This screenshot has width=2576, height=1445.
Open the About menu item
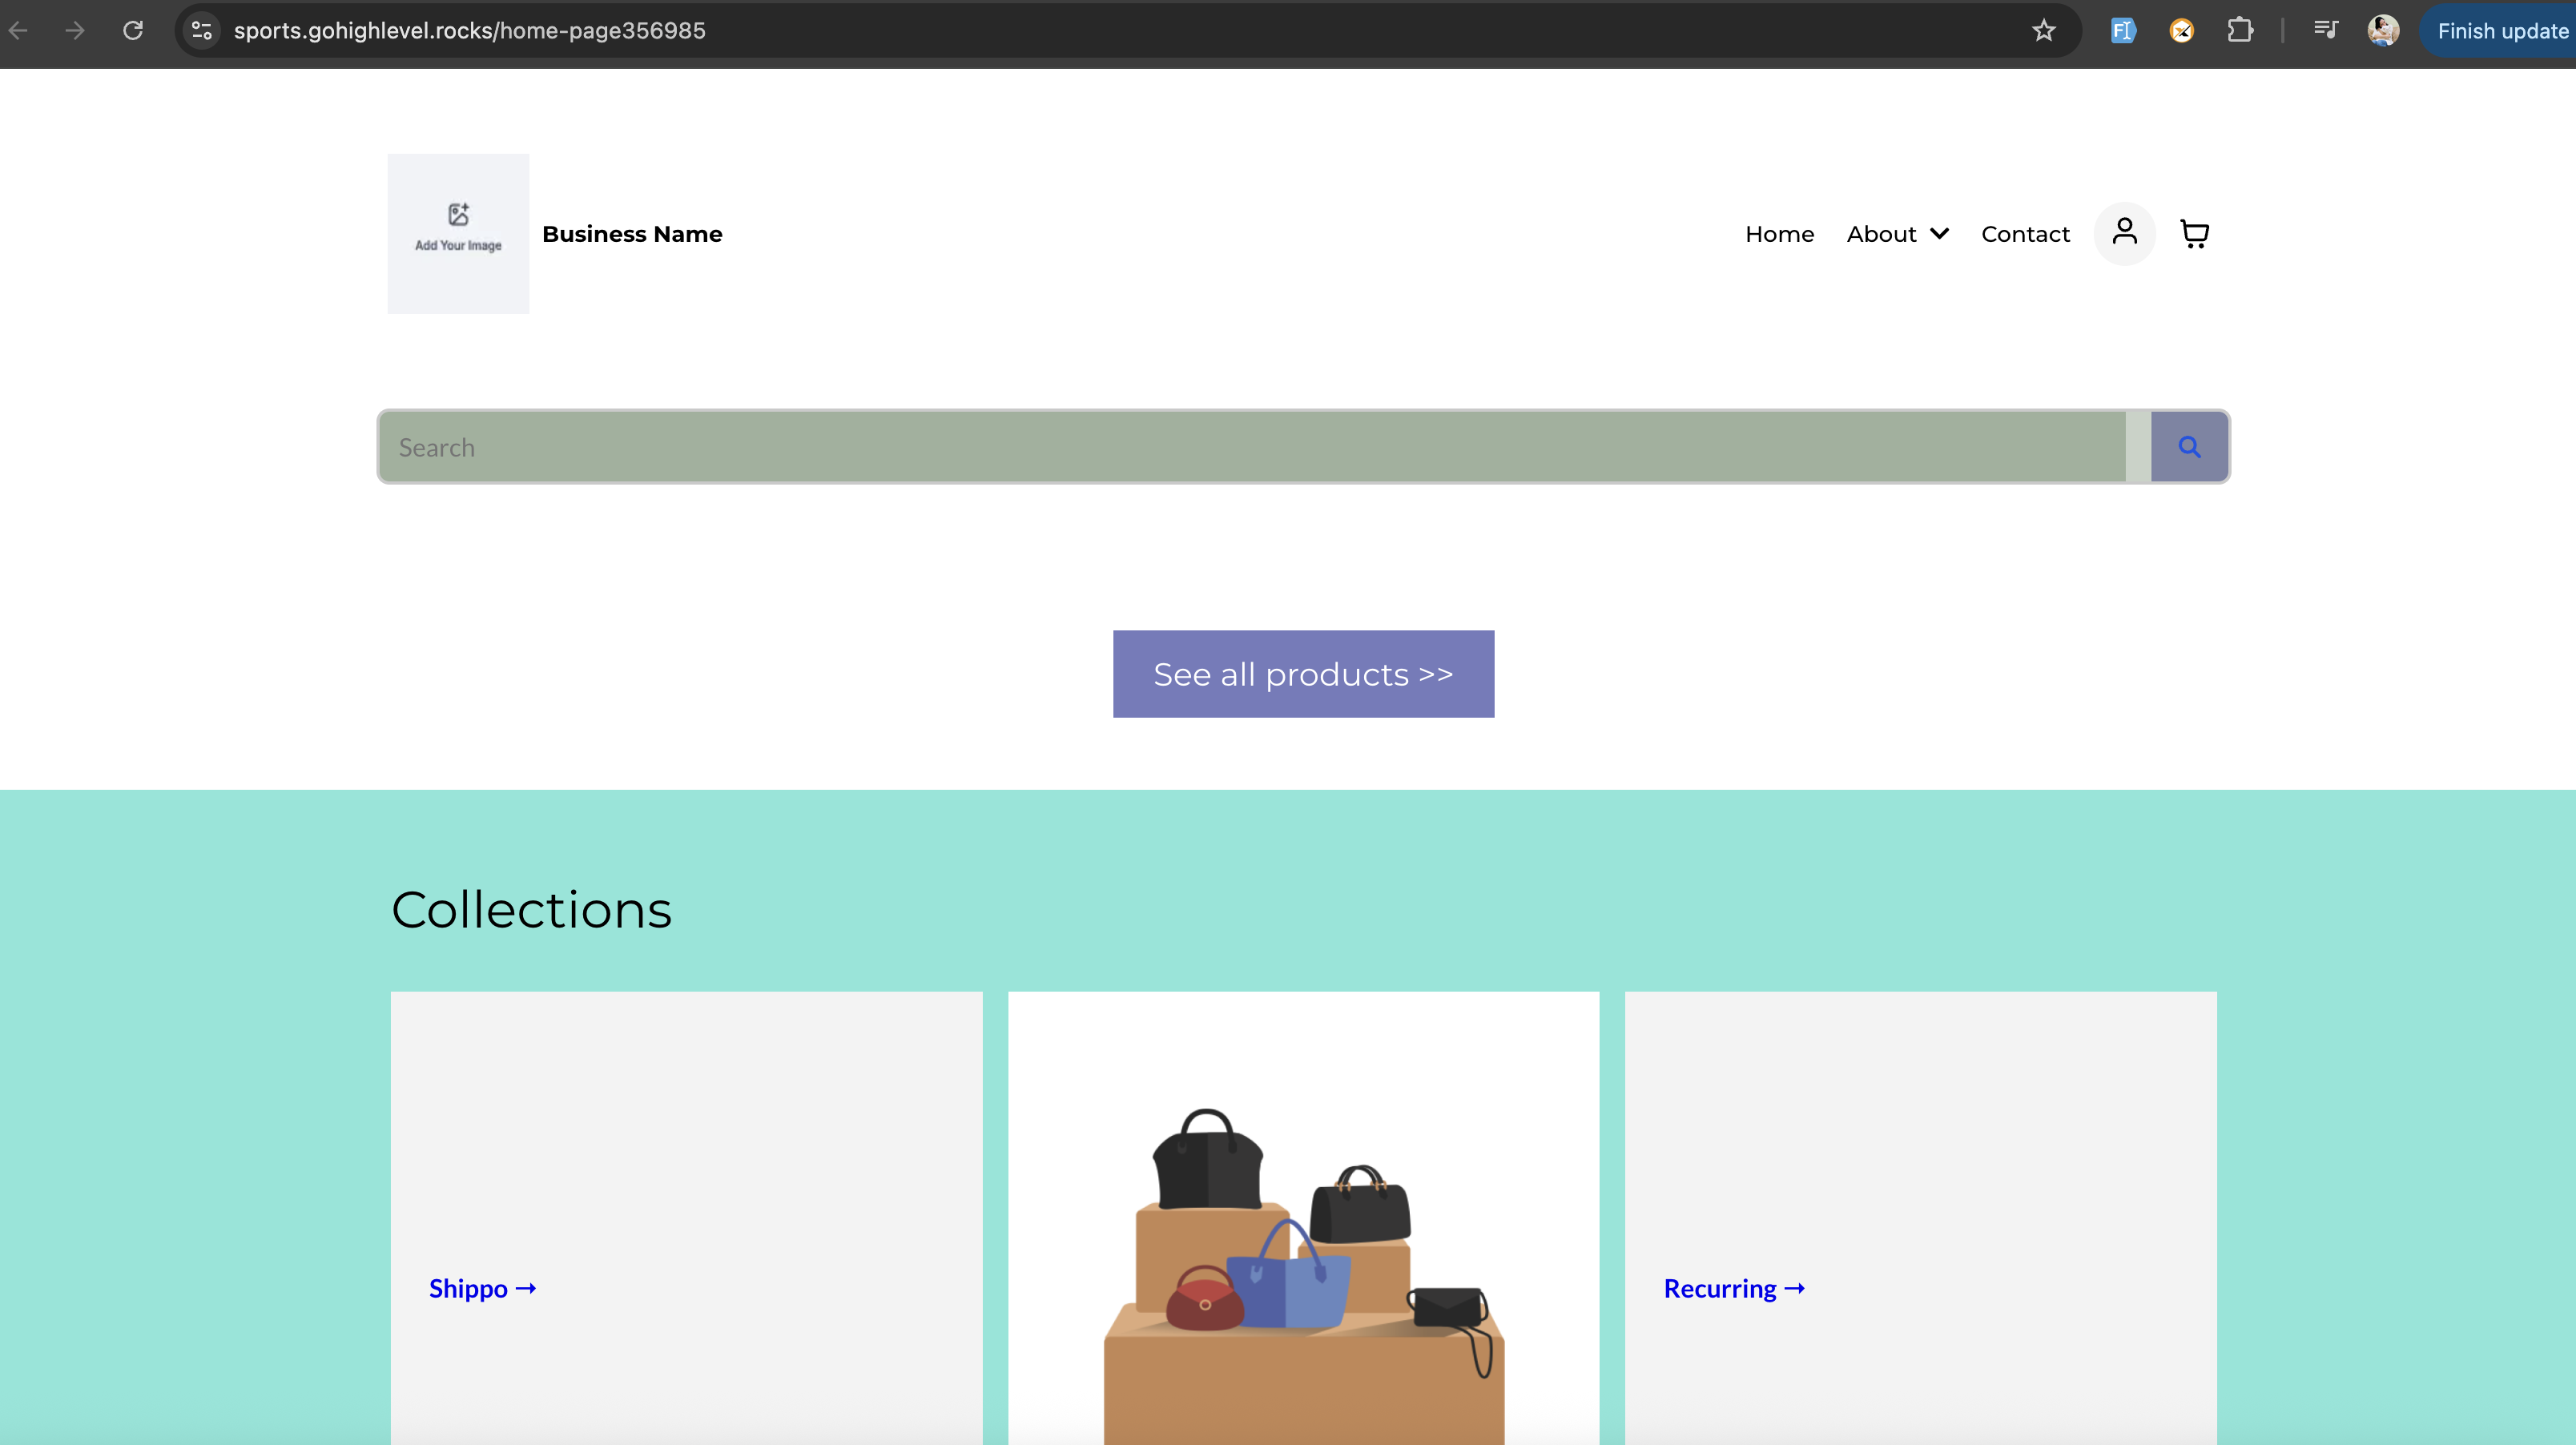(1881, 234)
